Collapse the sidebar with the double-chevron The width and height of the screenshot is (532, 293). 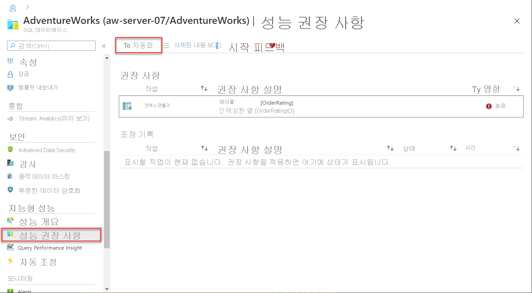coord(104,46)
